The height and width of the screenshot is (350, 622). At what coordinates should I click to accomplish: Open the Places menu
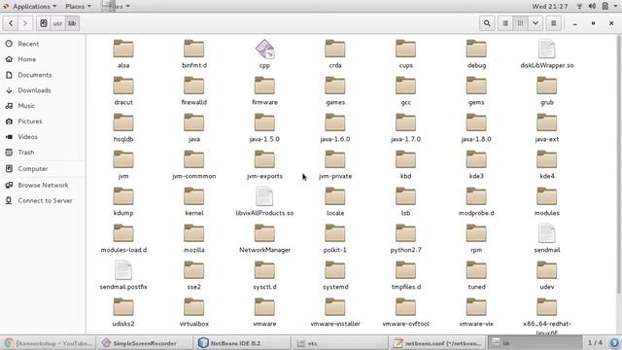[x=78, y=7]
